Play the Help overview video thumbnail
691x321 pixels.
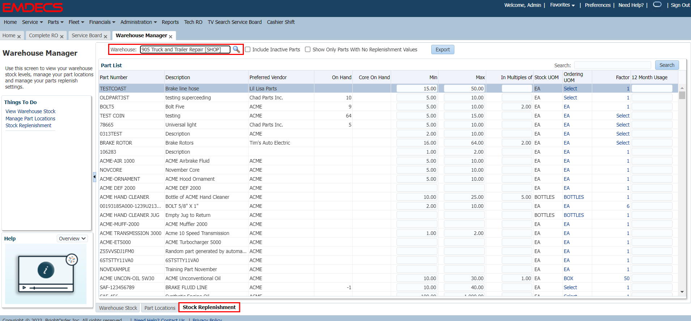tap(46, 274)
